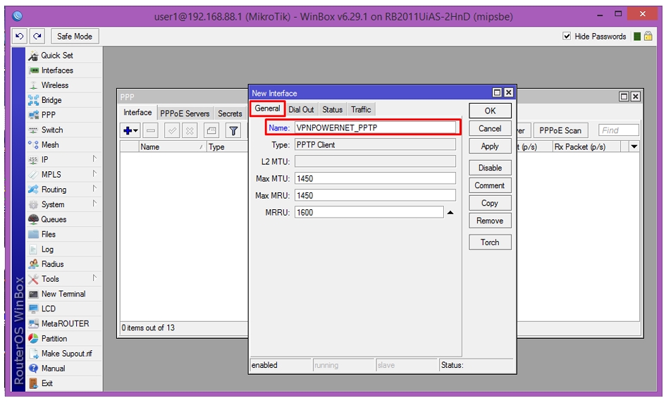Click the undo arrow in the toolbar
The width and height of the screenshot is (666, 403).
[x=20, y=37]
